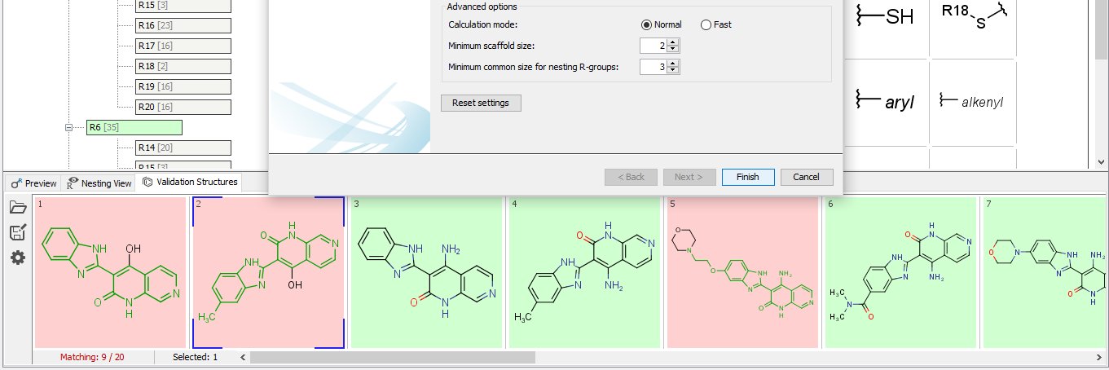This screenshot has width=1109, height=370.
Task: Select R19 [16] in the tree
Action: 183,86
